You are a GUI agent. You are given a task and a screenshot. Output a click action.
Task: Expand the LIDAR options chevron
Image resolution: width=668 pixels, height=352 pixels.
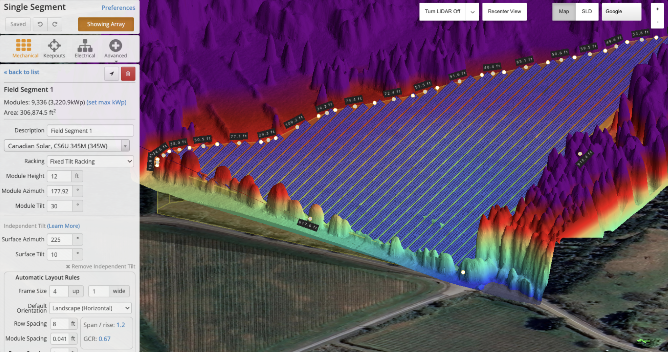click(x=472, y=12)
